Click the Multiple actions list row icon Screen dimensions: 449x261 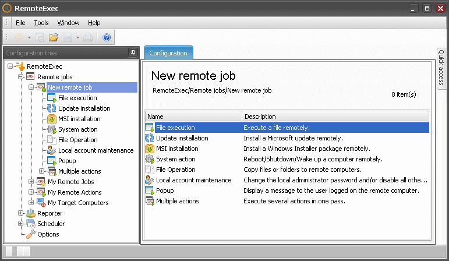[150, 201]
